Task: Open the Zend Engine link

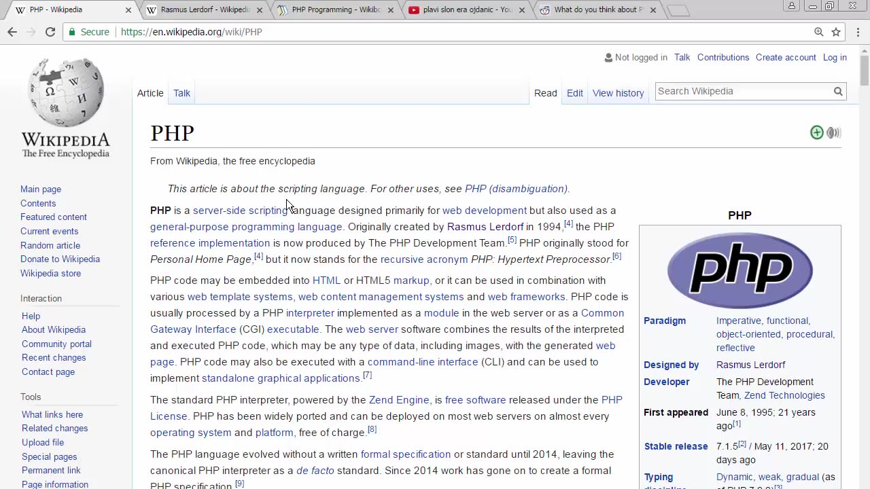Action: pyautogui.click(x=399, y=400)
